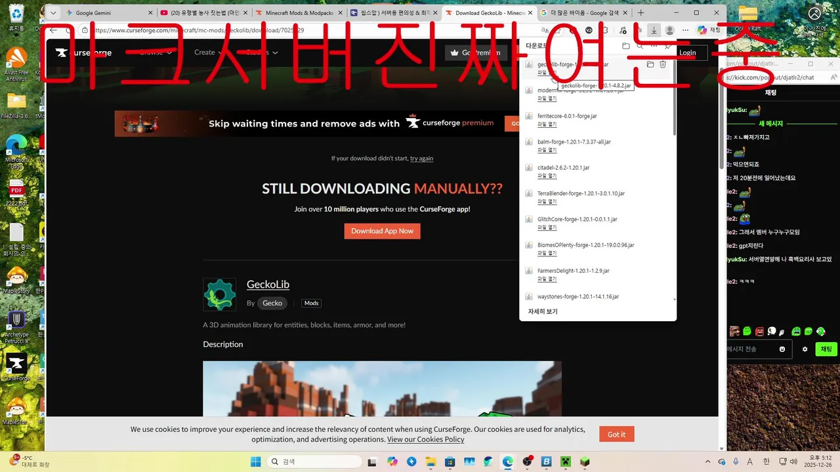
Task: Open File Explorer from taskbar
Action: pyautogui.click(x=430, y=462)
